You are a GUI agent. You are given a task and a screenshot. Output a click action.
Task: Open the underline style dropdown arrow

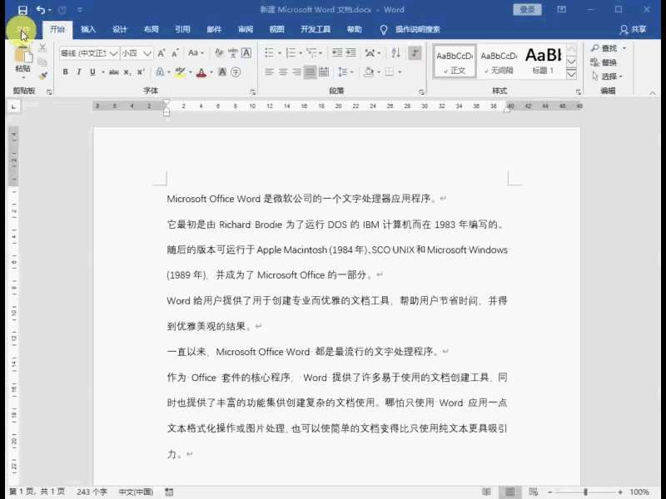[102, 72]
